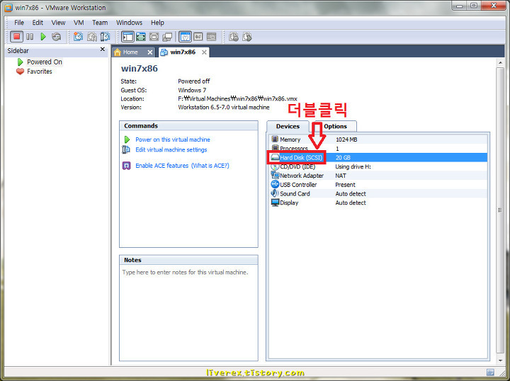This screenshot has height=381, width=510.
Task: Click the Network Adapter icon
Action: tap(275, 175)
